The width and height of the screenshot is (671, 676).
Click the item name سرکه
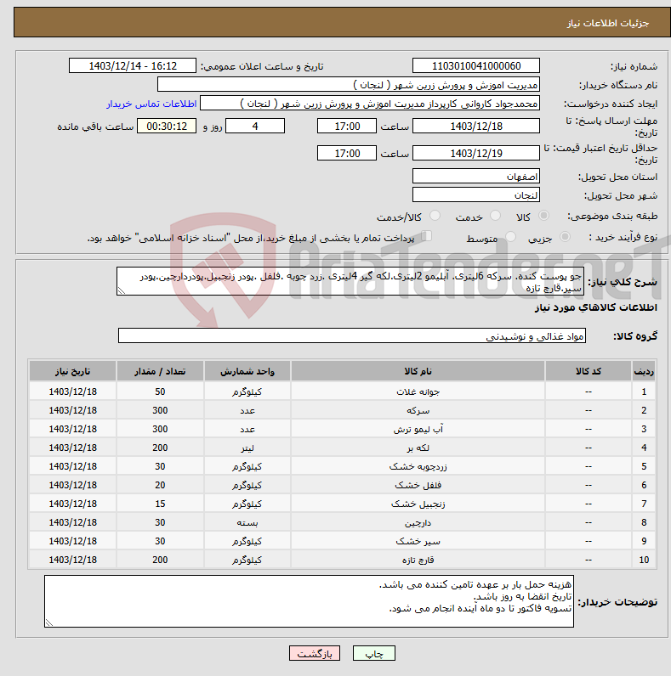[x=418, y=410]
